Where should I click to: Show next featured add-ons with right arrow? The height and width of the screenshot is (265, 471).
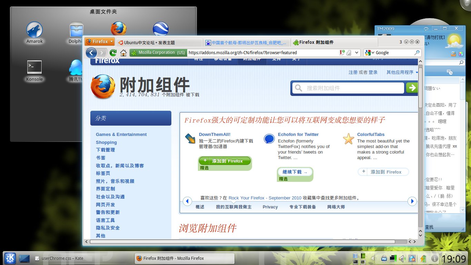pyautogui.click(x=412, y=201)
